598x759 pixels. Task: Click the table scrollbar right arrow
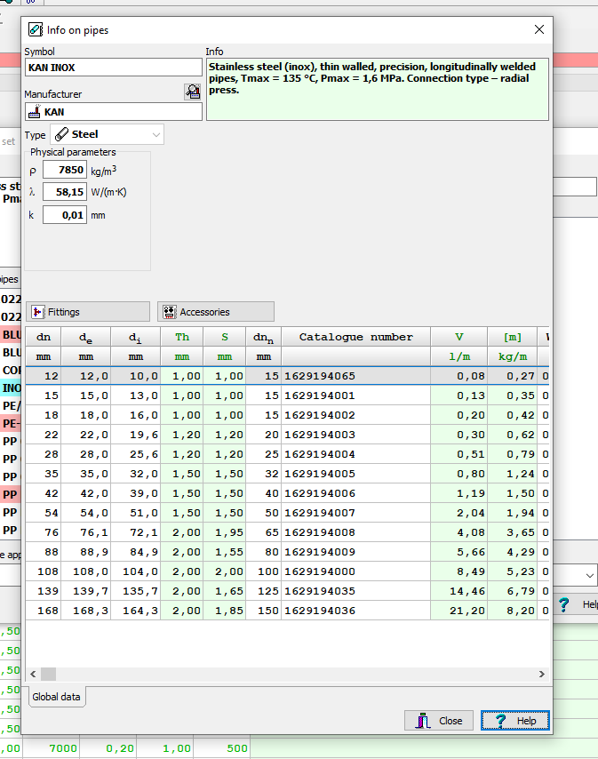click(542, 674)
